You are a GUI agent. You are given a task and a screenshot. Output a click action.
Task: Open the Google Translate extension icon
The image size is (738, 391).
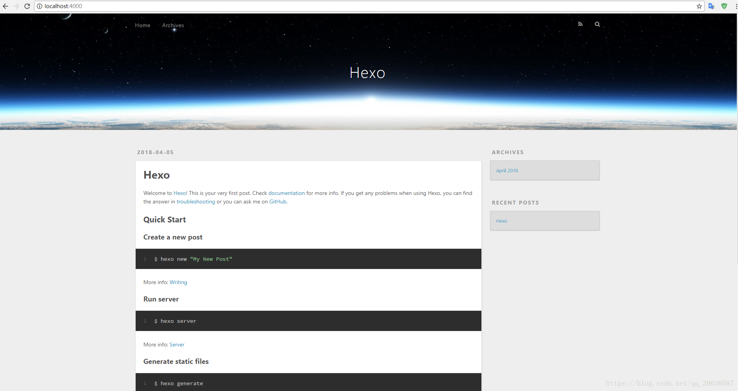(x=711, y=6)
